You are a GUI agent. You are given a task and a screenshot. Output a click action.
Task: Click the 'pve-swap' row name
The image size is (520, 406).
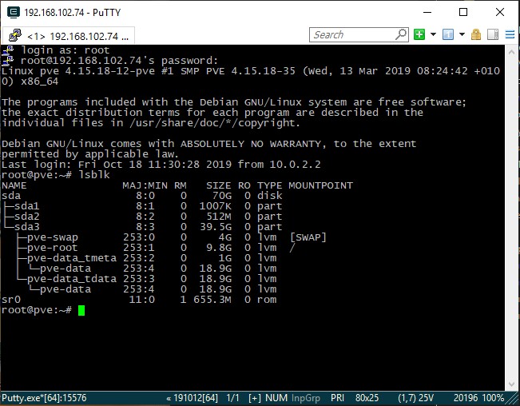pos(53,237)
